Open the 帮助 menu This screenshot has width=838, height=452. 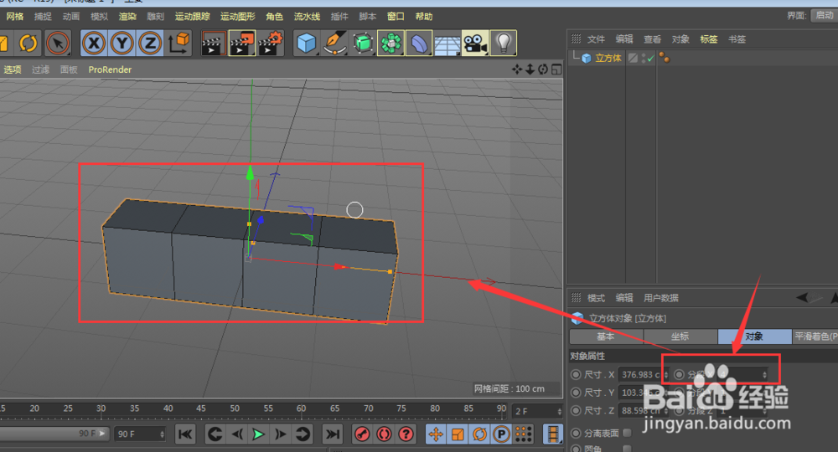click(424, 17)
